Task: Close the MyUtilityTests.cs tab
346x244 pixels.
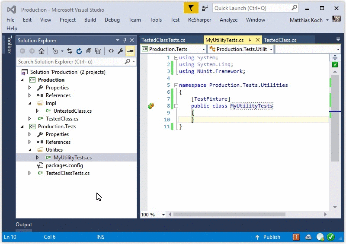Action: 257,40
